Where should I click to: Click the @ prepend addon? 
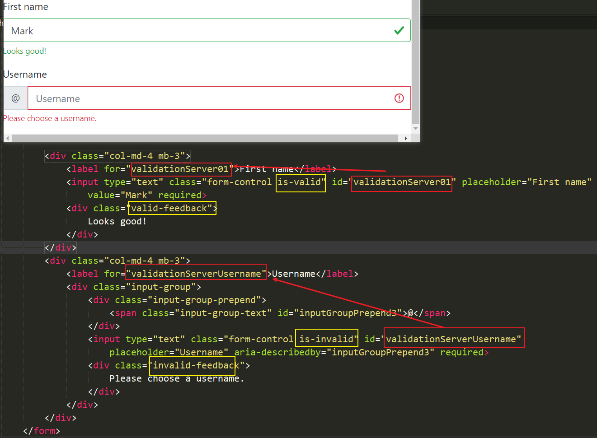click(x=16, y=98)
